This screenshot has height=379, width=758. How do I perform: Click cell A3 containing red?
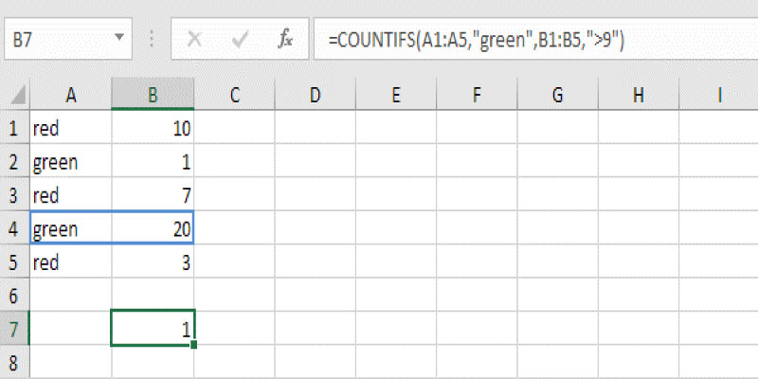pos(71,195)
